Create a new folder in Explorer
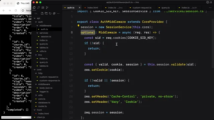The height and width of the screenshot is (120, 214). click(46, 13)
